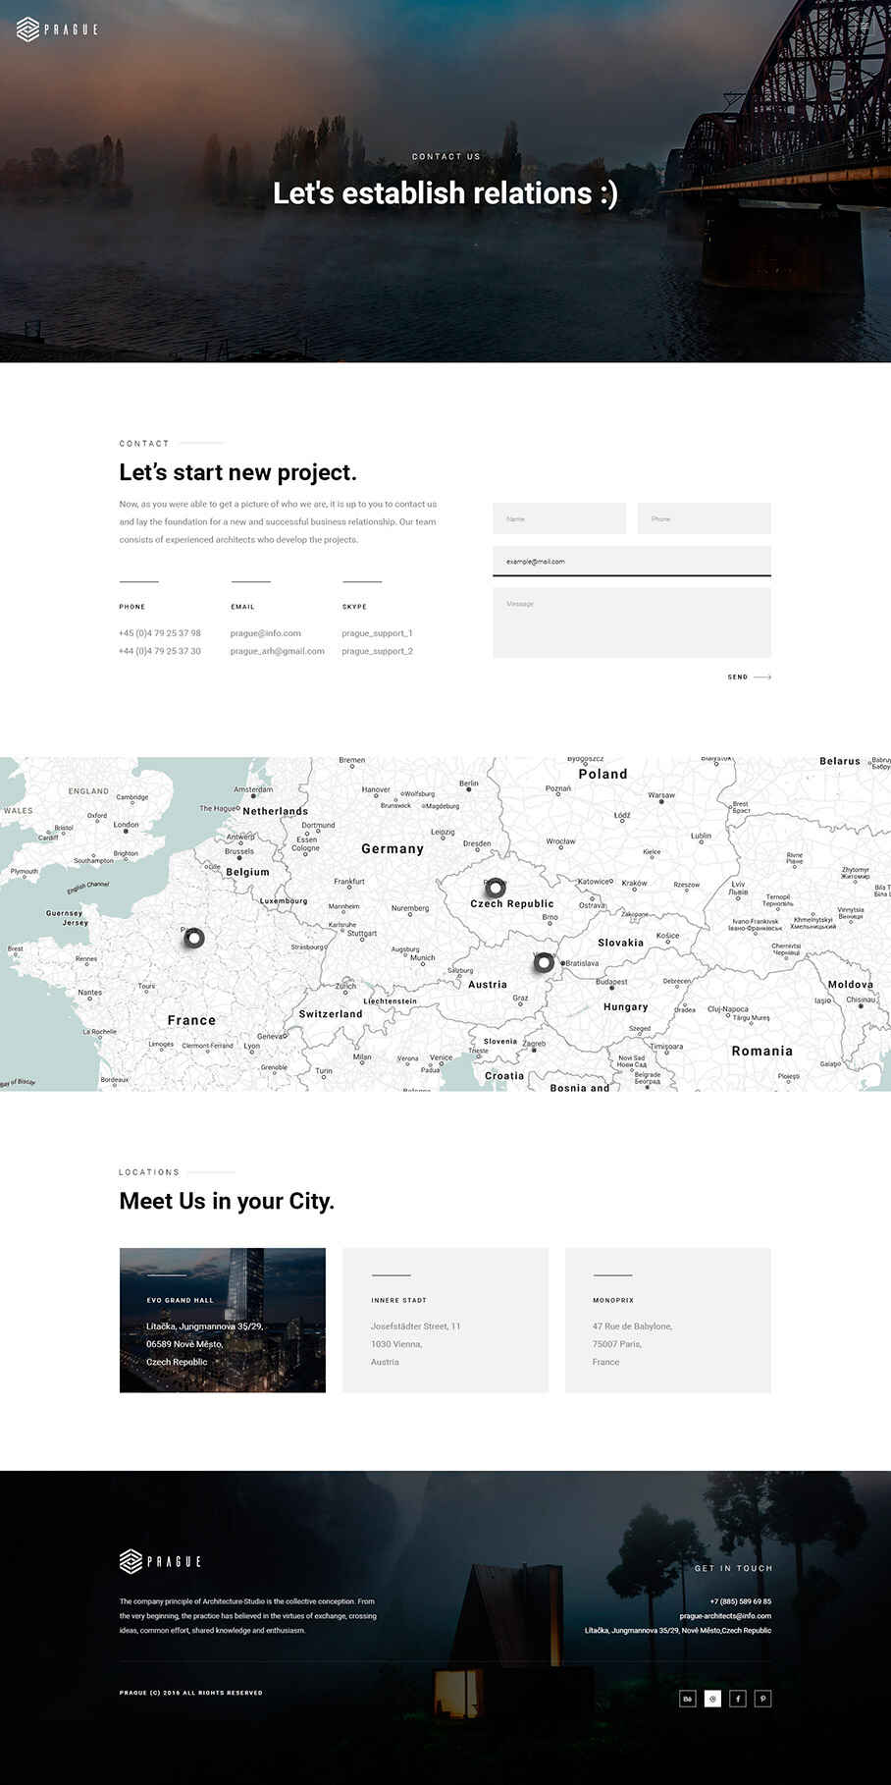
Task: Open the Evo Grand Hall location card
Action: (x=222, y=1320)
